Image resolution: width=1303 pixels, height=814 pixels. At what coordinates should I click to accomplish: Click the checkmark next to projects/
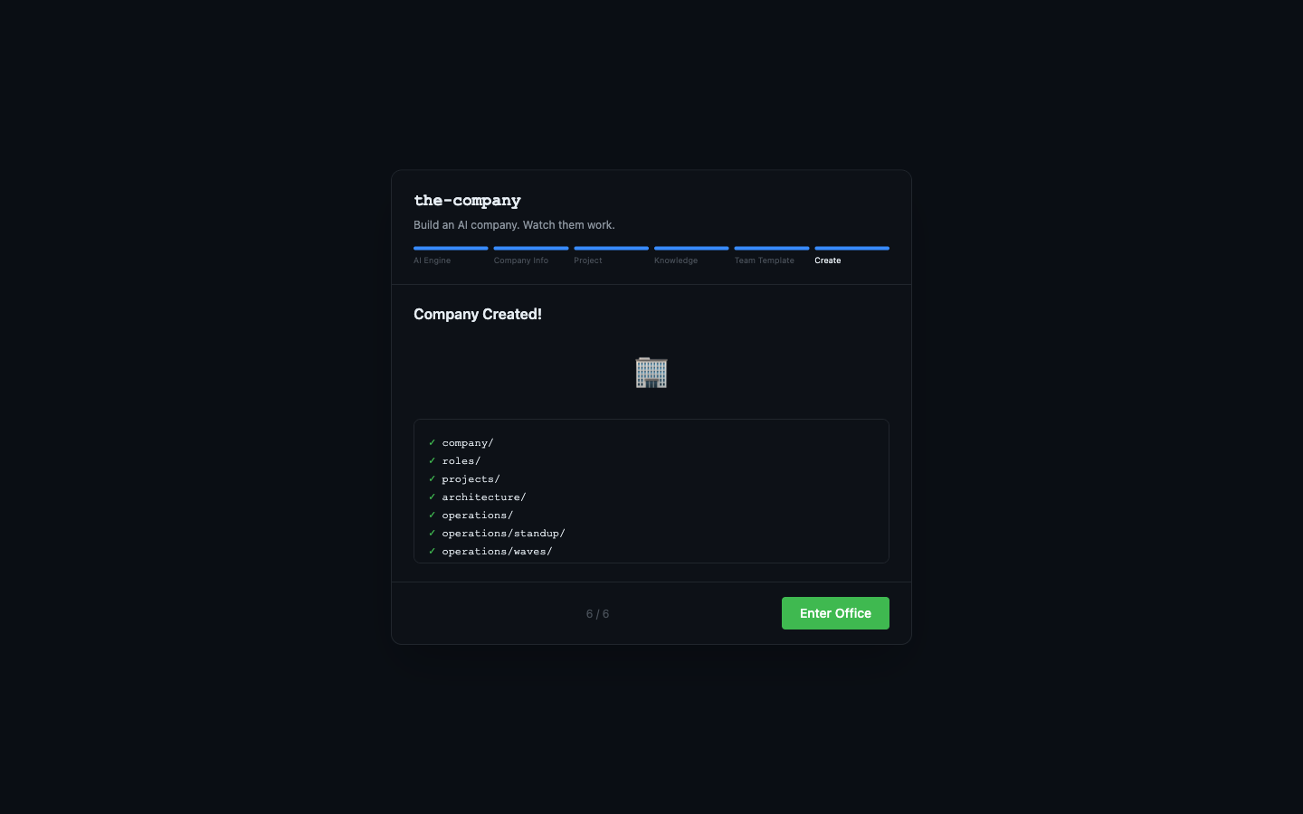tap(433, 478)
